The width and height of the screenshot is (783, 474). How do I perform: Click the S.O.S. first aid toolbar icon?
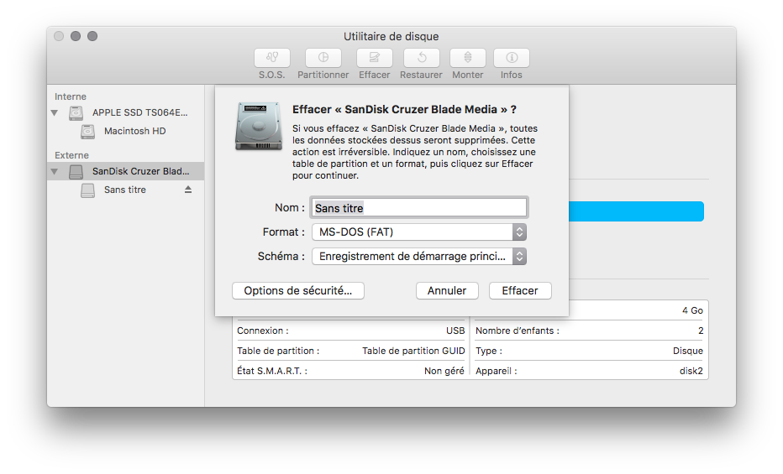[271, 58]
